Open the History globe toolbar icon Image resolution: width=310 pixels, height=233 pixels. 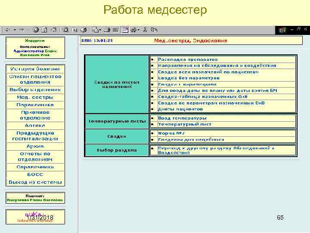(84, 30)
